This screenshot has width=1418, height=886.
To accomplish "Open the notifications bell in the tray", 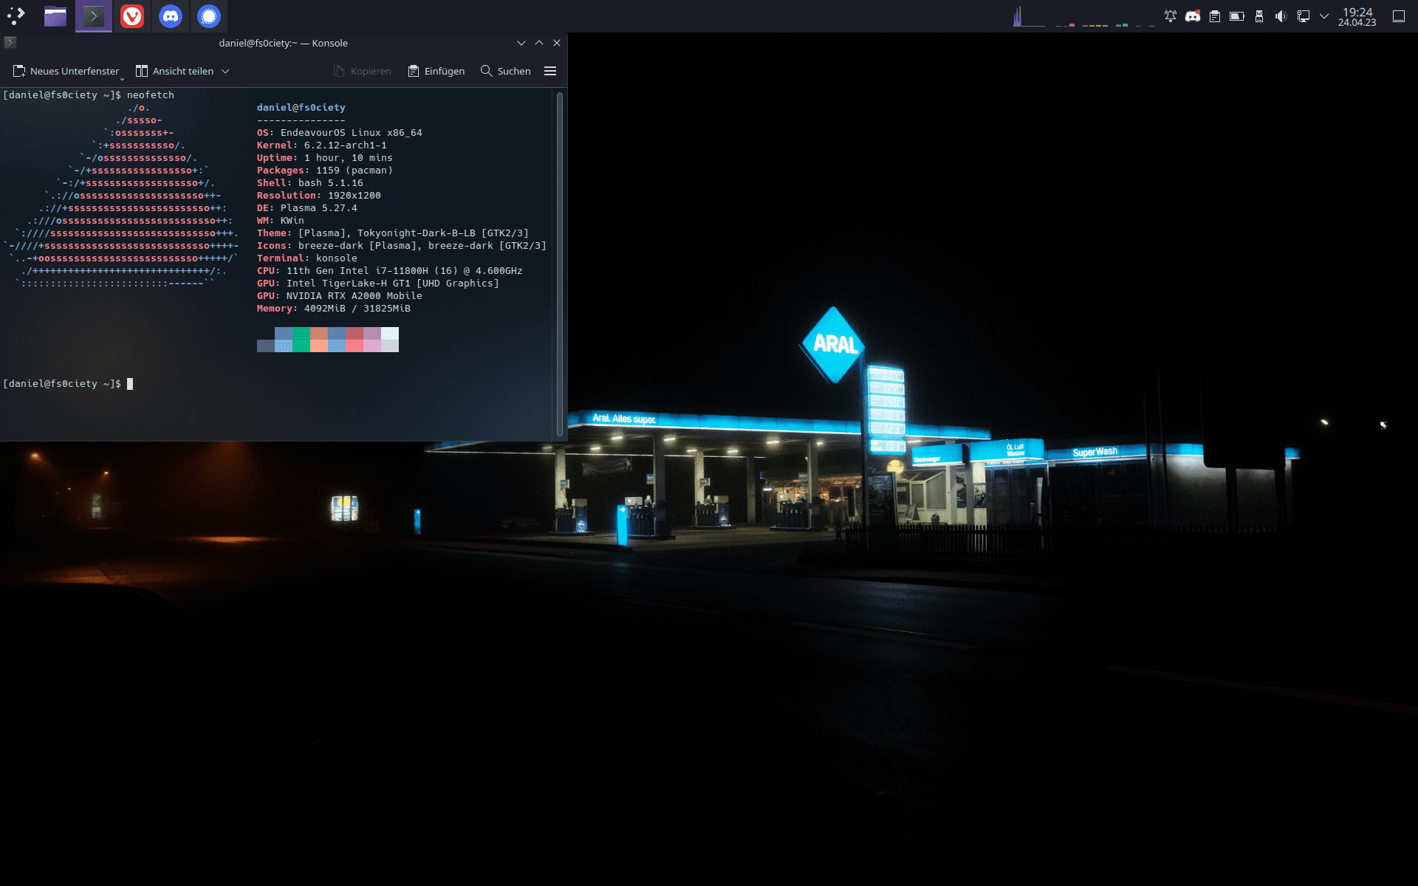I will coord(1171,16).
